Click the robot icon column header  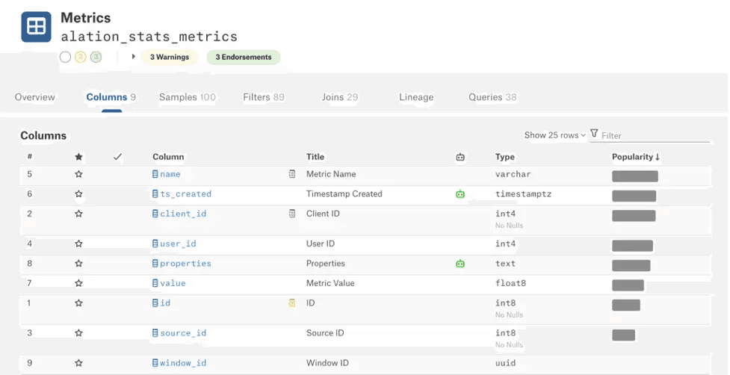(460, 157)
